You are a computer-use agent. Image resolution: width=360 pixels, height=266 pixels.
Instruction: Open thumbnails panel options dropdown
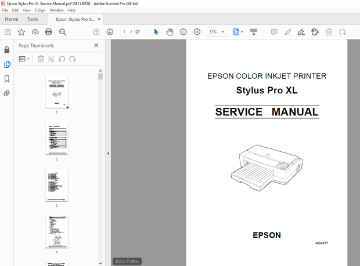[24, 59]
